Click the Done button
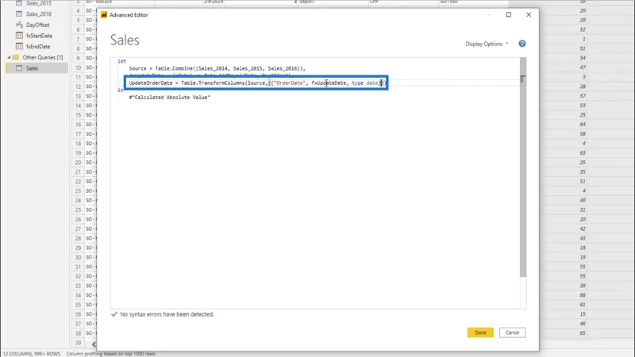This screenshot has width=635, height=357. point(480,332)
